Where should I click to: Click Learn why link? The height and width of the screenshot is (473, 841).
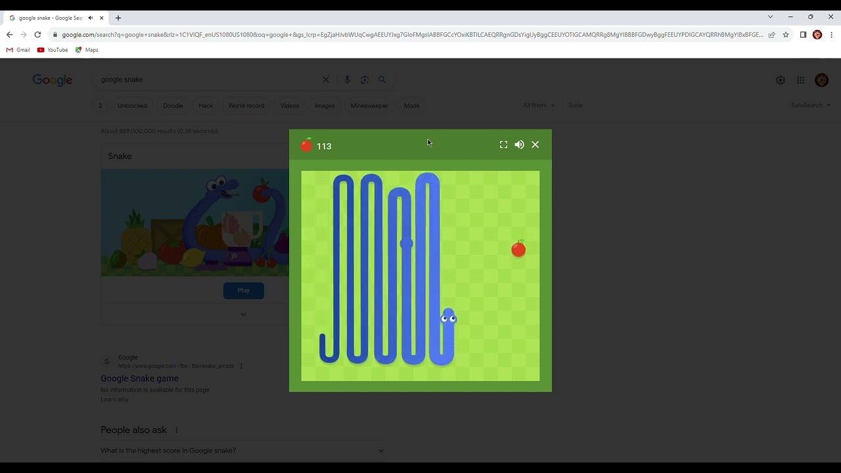(x=114, y=399)
